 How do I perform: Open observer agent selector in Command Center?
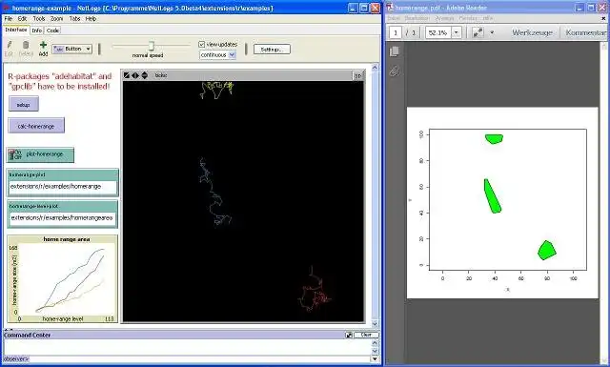pyautogui.click(x=16, y=358)
